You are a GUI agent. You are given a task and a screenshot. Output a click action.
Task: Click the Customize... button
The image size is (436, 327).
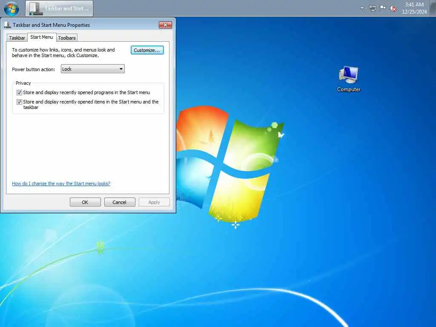pyautogui.click(x=147, y=50)
